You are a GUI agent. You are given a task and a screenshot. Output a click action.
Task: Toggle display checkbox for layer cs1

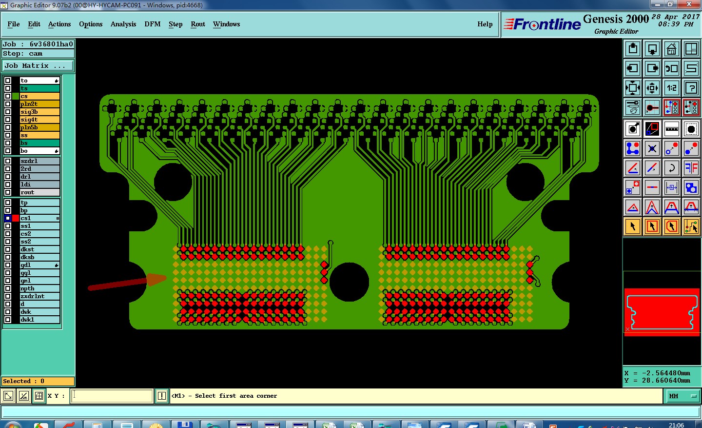tap(8, 218)
